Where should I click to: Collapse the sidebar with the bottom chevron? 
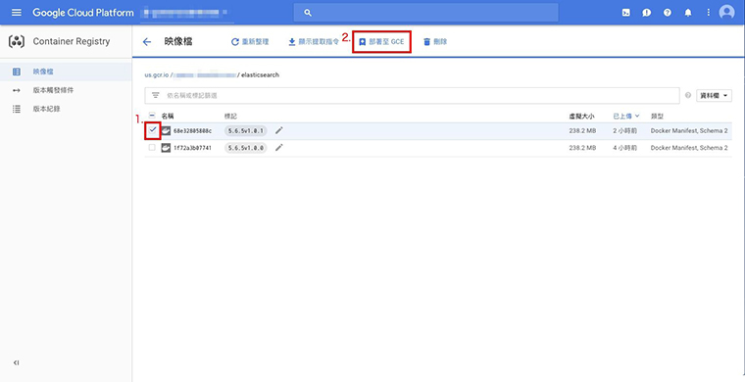(x=16, y=363)
